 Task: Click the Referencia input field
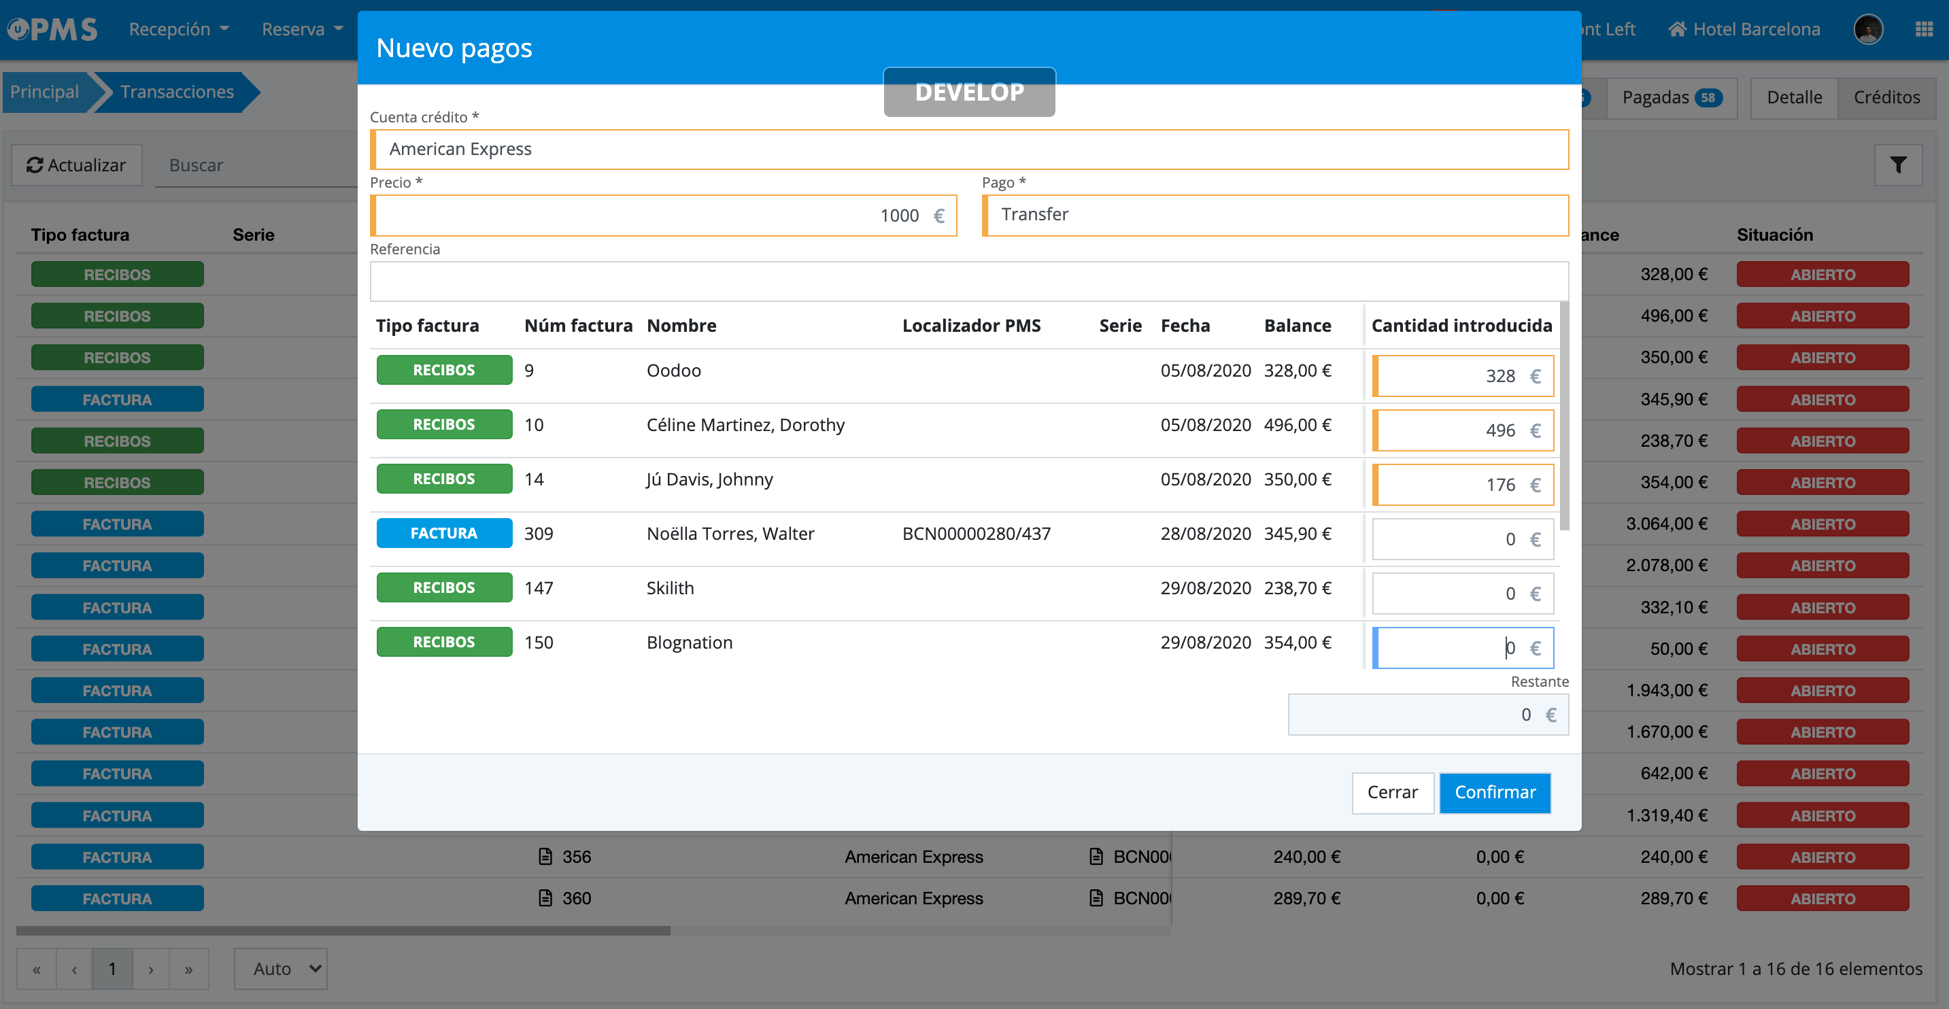[969, 281]
